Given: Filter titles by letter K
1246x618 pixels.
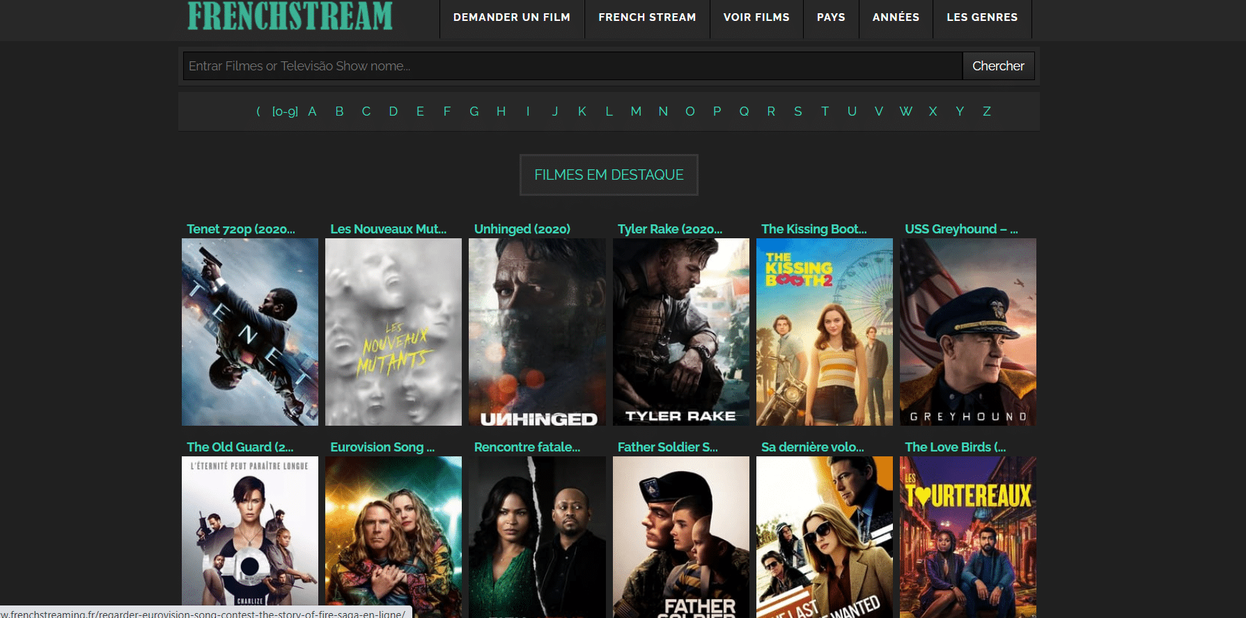Looking at the screenshot, I should click(582, 111).
